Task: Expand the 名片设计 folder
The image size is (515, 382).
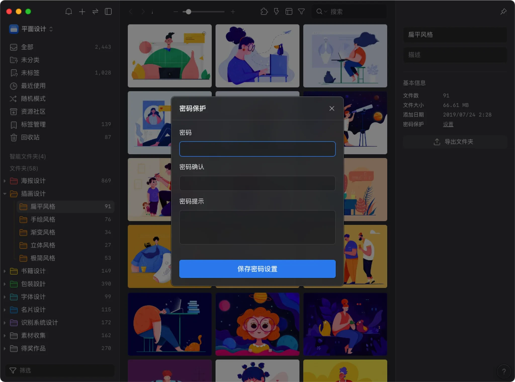Action: 5,310
